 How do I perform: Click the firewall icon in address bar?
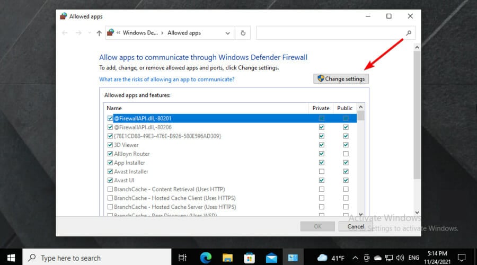[111, 32]
